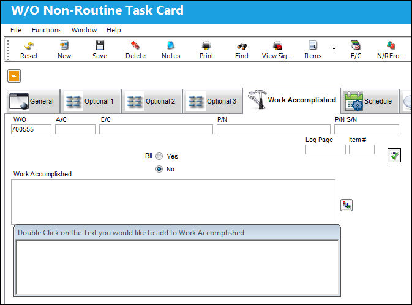Select the RII No radio button
Screen dimensions: 412x305
tap(159, 169)
